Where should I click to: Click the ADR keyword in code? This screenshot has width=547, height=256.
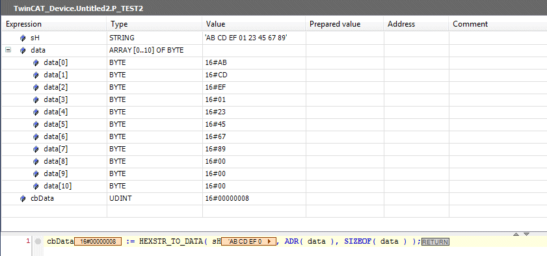click(x=292, y=241)
